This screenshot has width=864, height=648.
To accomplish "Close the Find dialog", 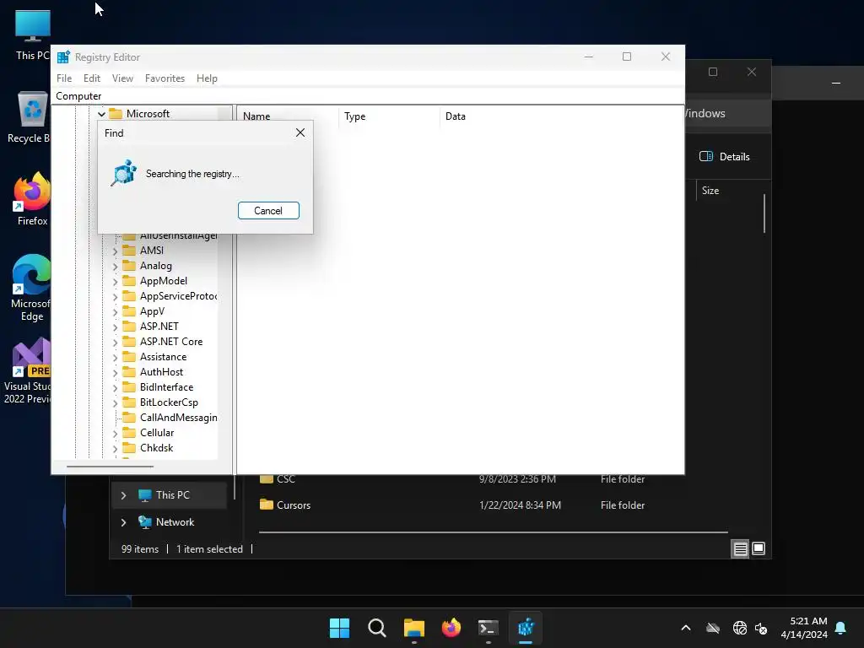I will click(300, 132).
